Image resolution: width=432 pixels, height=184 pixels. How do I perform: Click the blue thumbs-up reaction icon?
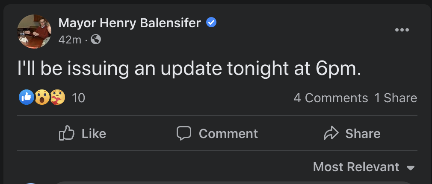tap(26, 98)
